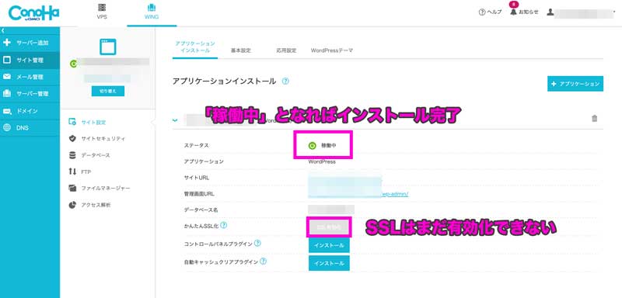Select アプリケーションインストール tab

(195, 47)
